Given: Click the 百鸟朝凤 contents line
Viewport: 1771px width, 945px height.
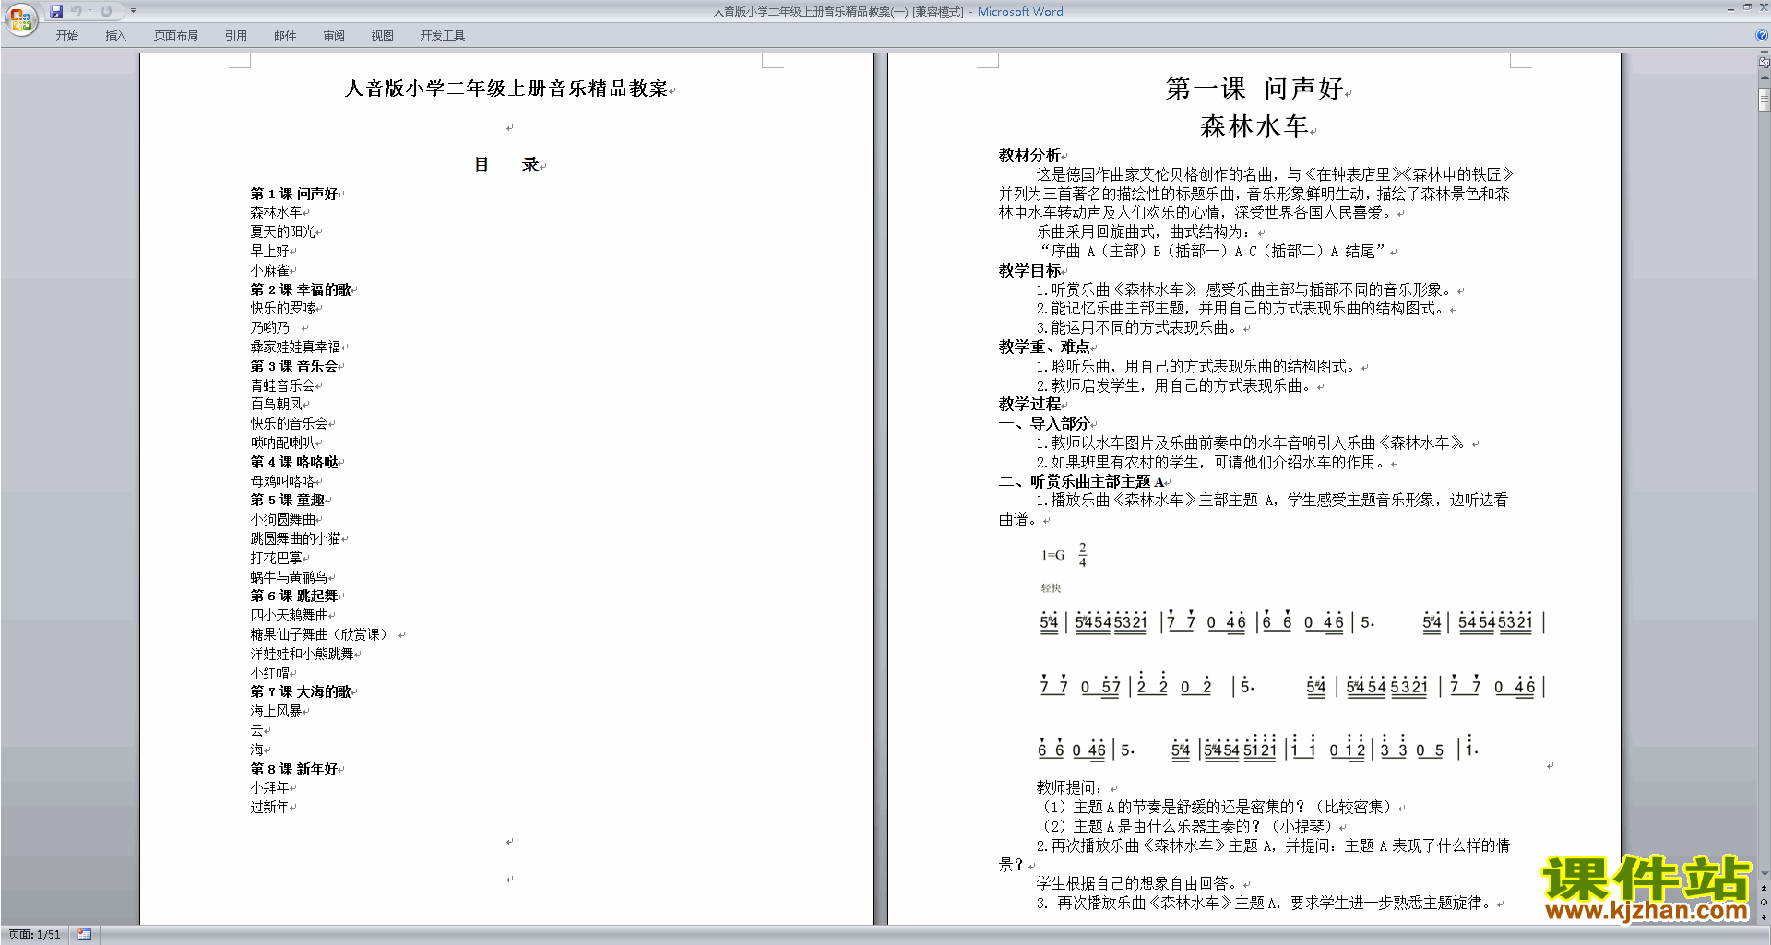Looking at the screenshot, I should 277,404.
